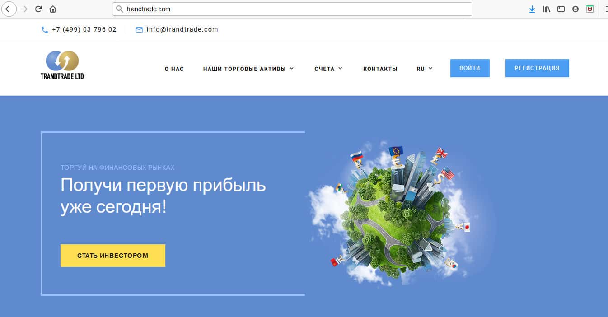Click the ВОЙТИ login button
The height and width of the screenshot is (317, 608).
tap(470, 68)
